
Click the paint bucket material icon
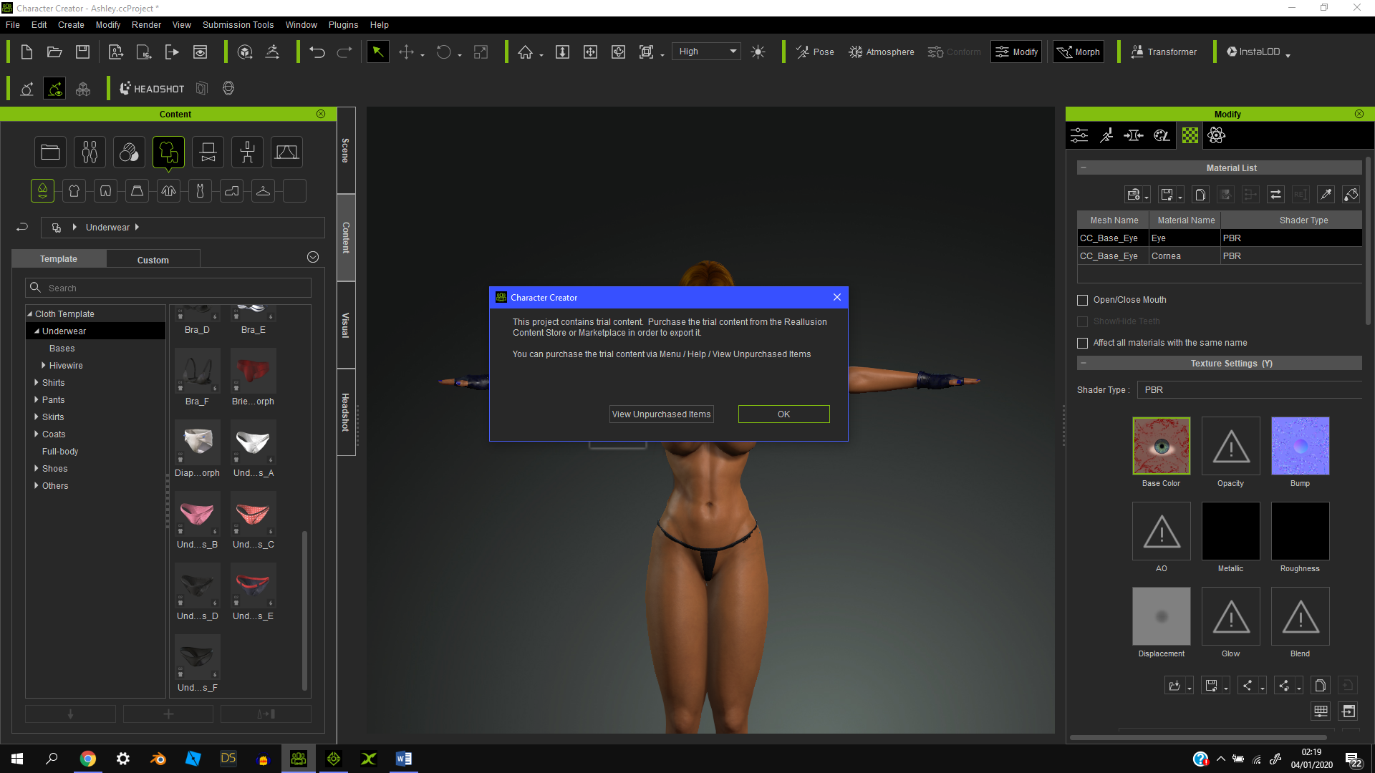point(1351,194)
